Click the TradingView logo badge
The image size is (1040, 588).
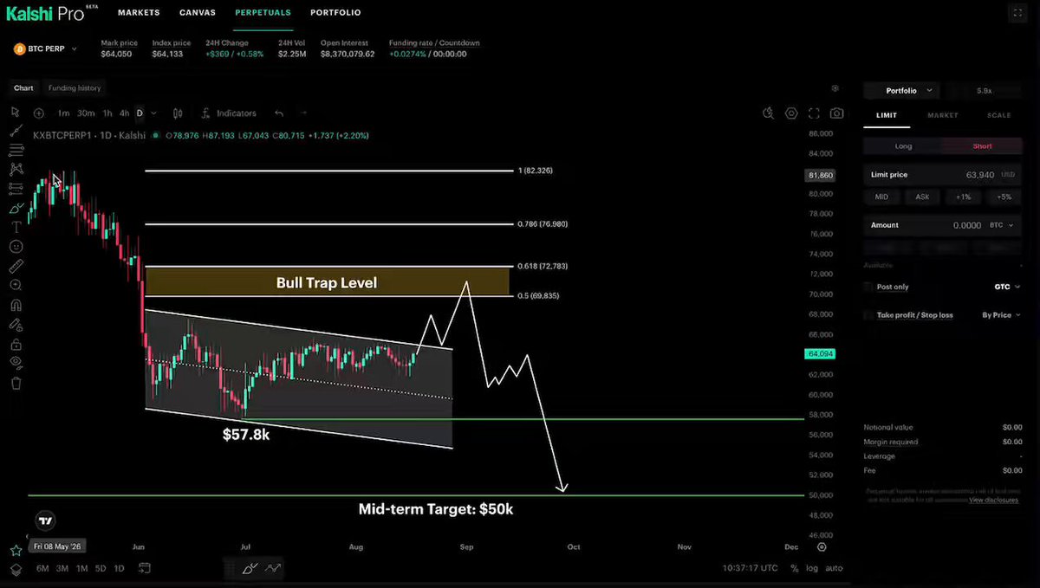point(46,520)
